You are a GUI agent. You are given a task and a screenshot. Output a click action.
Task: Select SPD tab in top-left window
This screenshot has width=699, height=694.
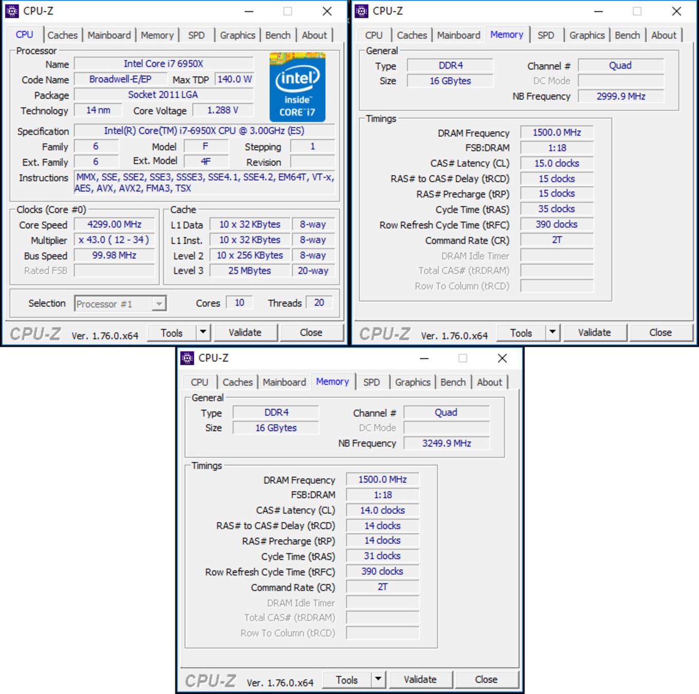(196, 35)
